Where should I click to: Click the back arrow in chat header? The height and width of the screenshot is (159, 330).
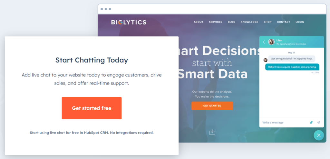pos(264,42)
